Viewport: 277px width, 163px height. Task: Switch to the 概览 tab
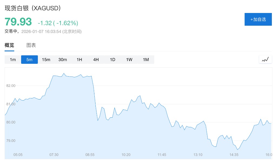(x=9, y=45)
